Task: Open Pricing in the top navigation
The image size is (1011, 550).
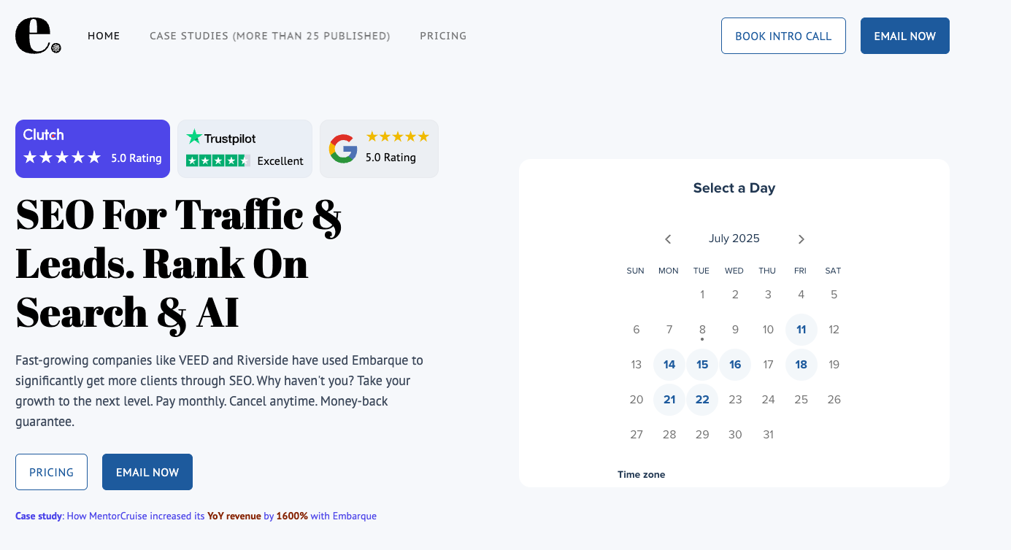Action: [x=443, y=36]
